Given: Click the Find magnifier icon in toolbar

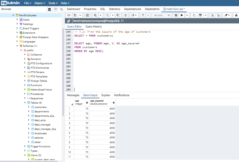Looking at the screenshot, I should [x=95, y=15].
